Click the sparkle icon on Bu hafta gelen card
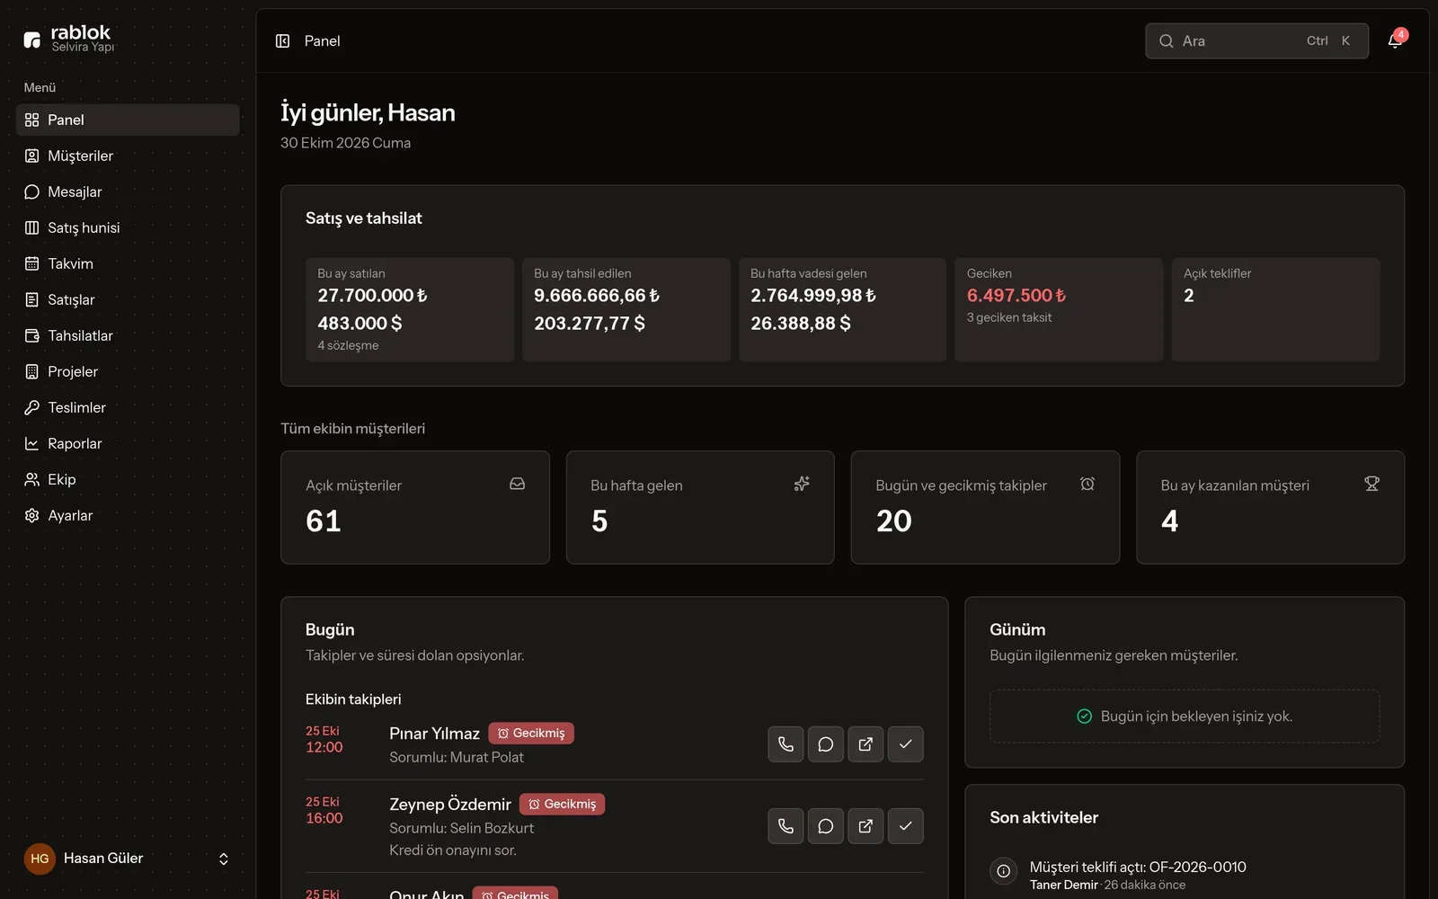 802,484
